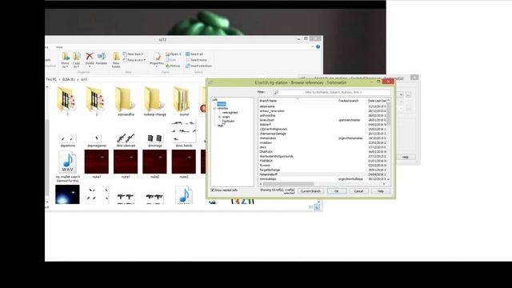Click Select none in the Explorer ribbon
The image size is (512, 288).
tap(196, 60)
